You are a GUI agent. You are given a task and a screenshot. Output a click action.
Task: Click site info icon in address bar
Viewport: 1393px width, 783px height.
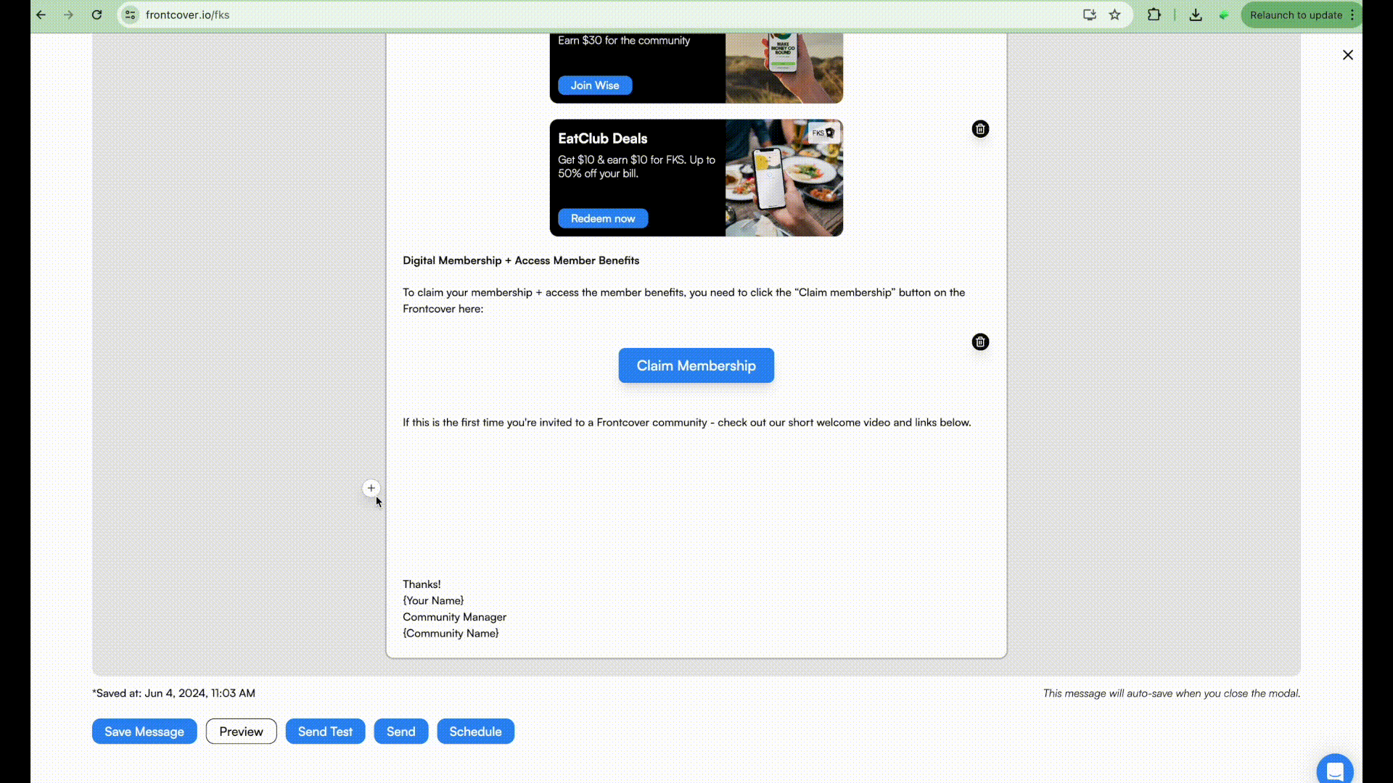coord(130,15)
